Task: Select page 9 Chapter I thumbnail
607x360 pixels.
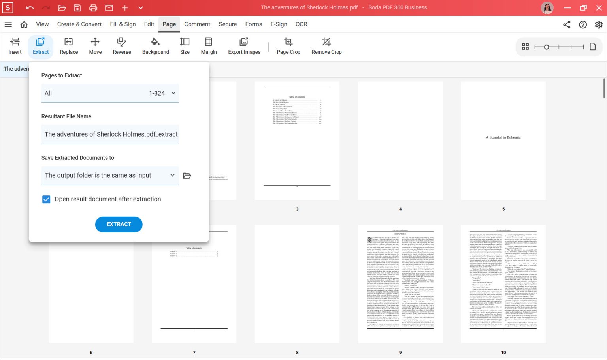Action: [400, 284]
